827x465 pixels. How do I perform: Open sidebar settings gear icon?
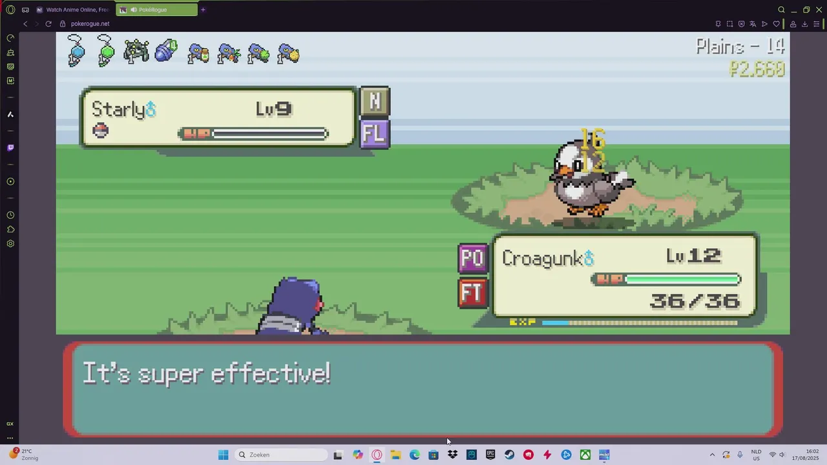tap(10, 243)
